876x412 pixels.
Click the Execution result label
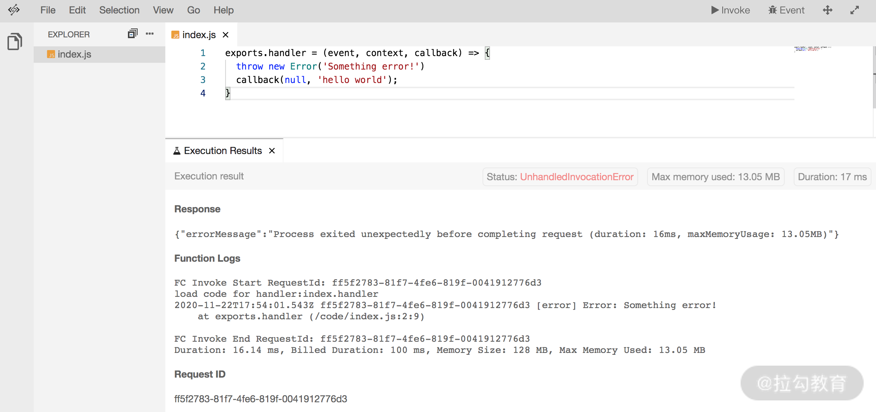click(209, 176)
